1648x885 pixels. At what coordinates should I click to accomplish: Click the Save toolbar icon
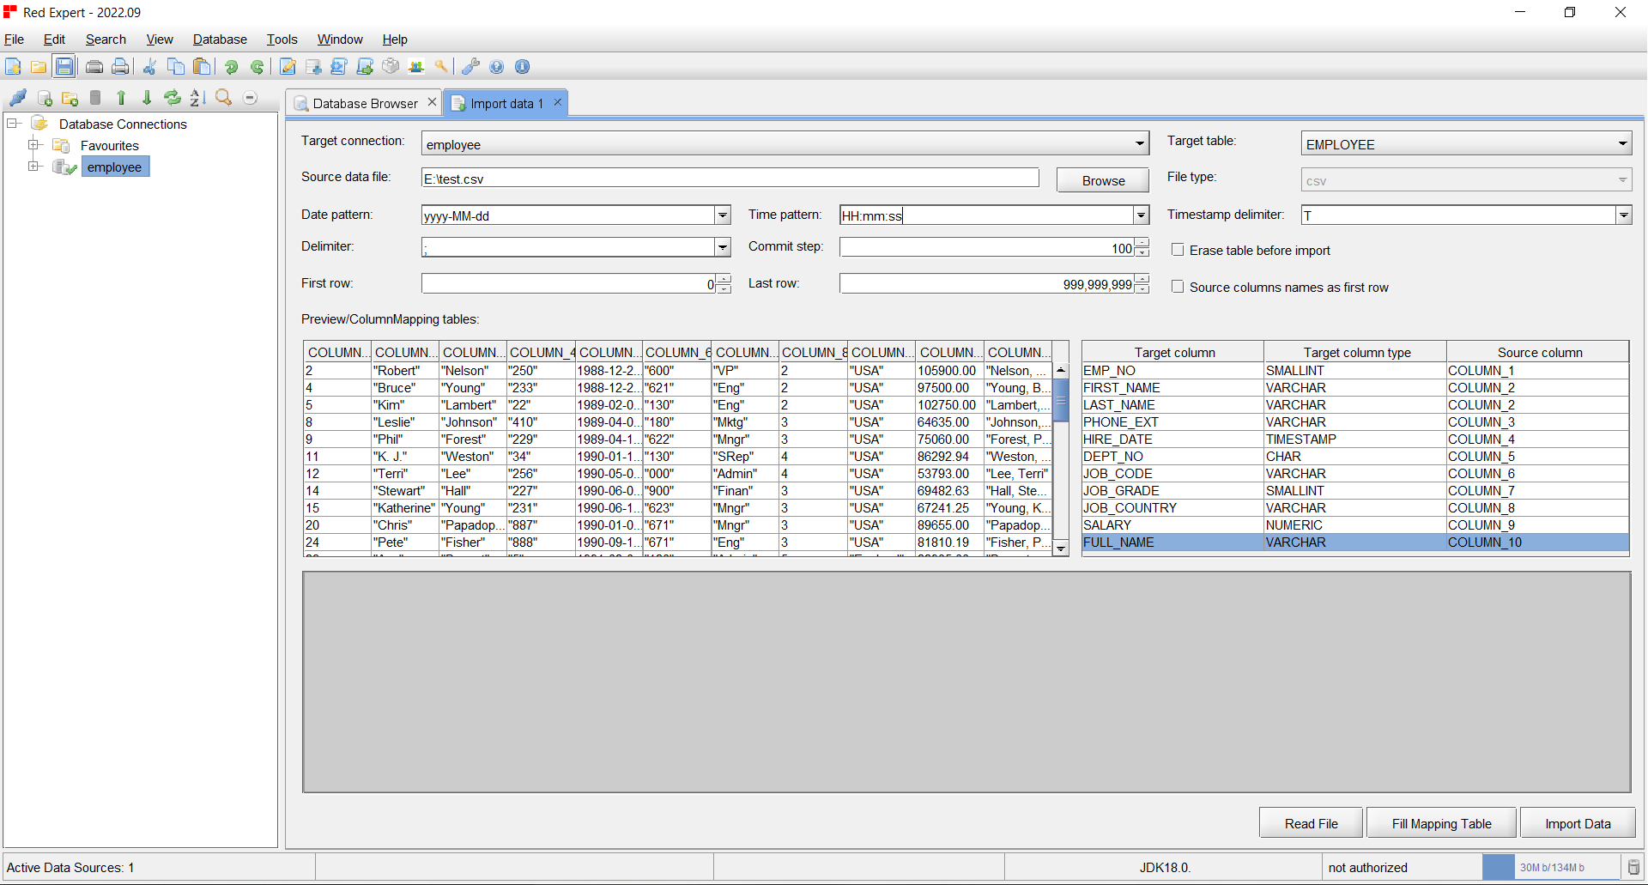click(x=64, y=66)
